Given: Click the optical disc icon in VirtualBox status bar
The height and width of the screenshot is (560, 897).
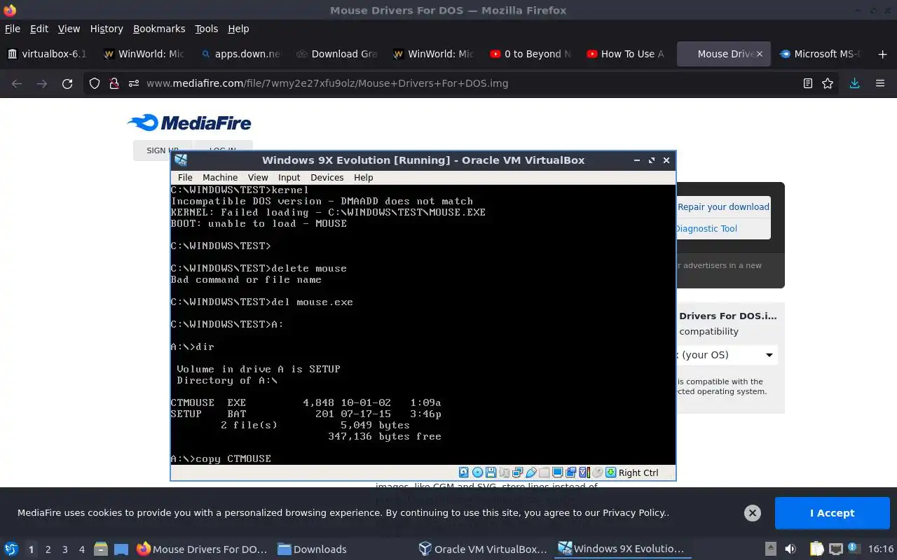Looking at the screenshot, I should tap(477, 472).
